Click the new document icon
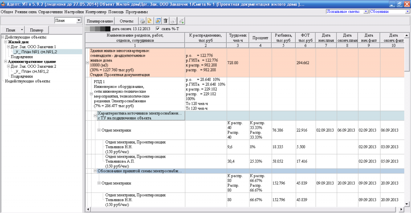411x213 pixels. click(150, 21)
